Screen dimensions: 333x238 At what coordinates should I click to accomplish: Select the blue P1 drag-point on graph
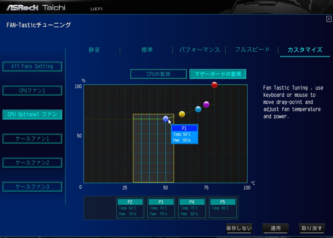click(166, 119)
